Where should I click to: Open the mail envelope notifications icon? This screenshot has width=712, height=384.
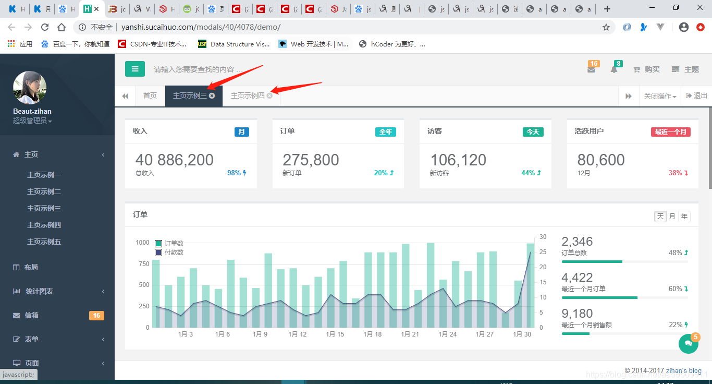[591, 69]
